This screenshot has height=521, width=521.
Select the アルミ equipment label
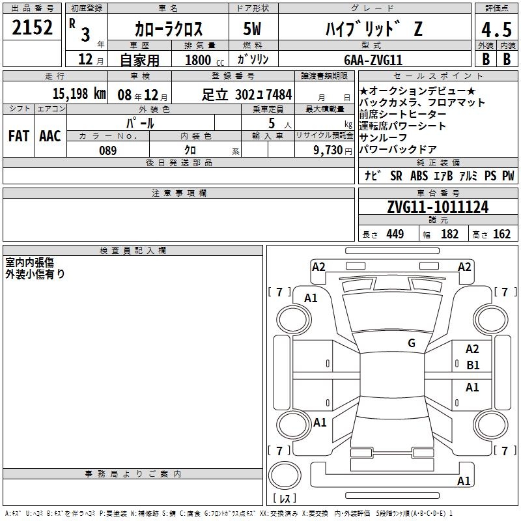[x=468, y=176]
